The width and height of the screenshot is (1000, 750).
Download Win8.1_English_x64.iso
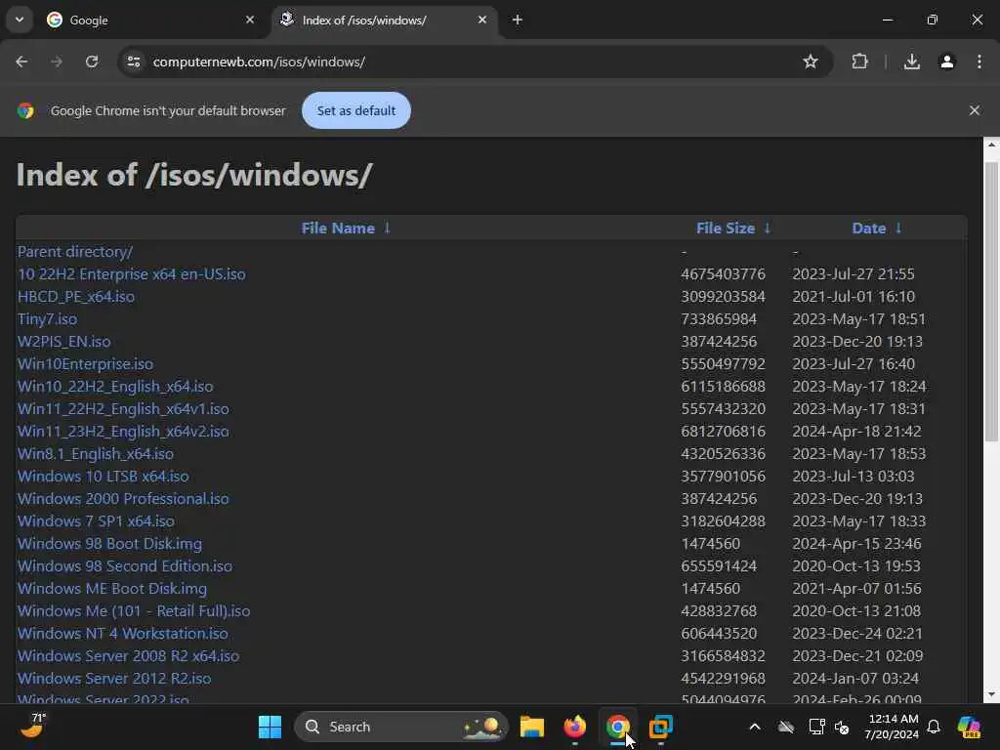coord(96,453)
